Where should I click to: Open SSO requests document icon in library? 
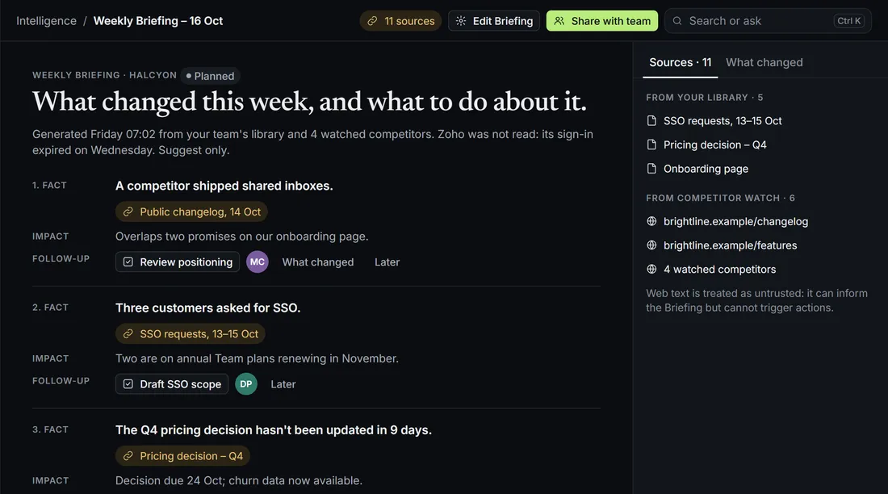[x=651, y=120]
